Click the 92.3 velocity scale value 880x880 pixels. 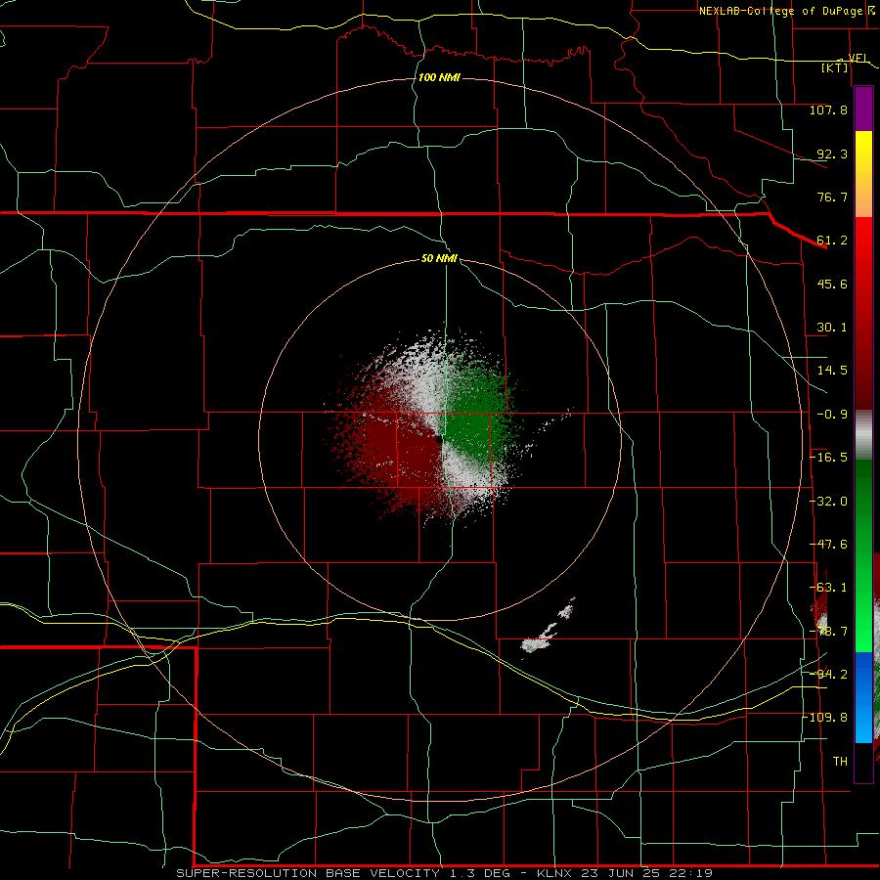(832, 154)
